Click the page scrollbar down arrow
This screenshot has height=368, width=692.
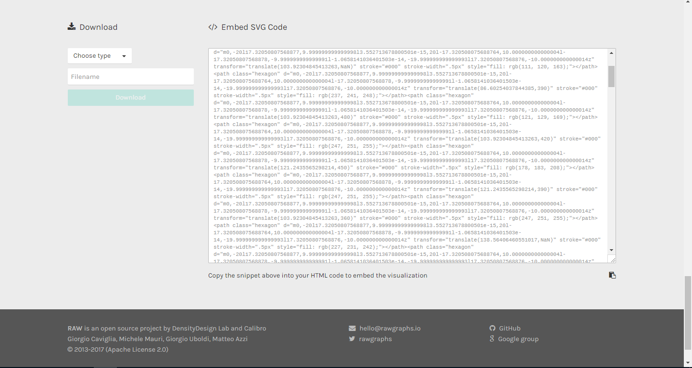click(688, 362)
